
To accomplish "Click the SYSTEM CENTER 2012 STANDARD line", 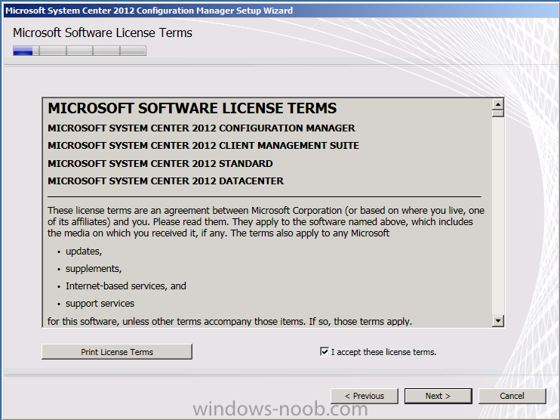I will [160, 163].
